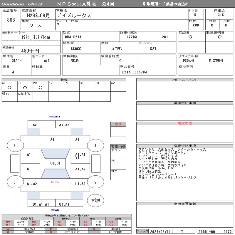Select the U0,U1 roof damage mark
Viewport: 235px width, 235px height.
click(x=55, y=163)
